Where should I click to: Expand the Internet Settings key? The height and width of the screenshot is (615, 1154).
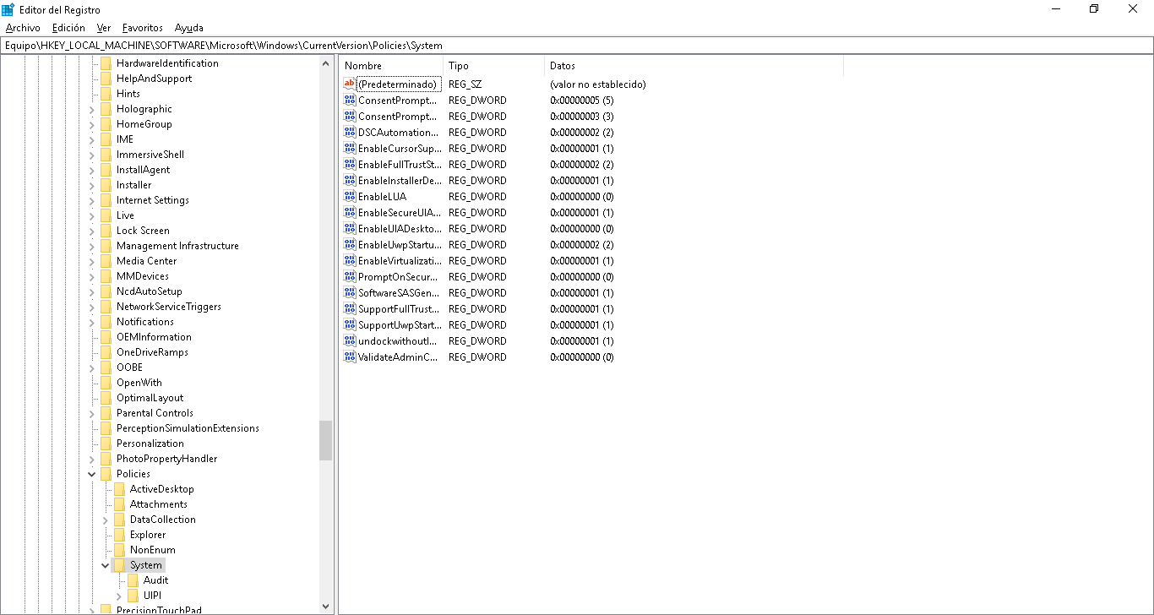click(x=92, y=200)
